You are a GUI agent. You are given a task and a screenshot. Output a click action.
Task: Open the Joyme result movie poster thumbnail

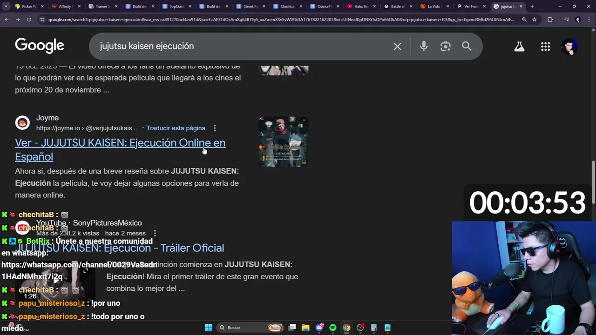(x=283, y=141)
